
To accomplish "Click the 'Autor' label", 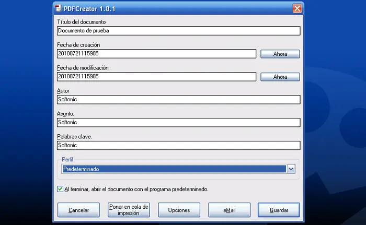I will [63, 91].
